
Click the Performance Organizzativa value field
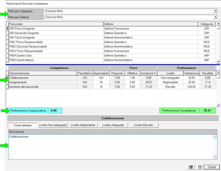[x=55, y=111]
